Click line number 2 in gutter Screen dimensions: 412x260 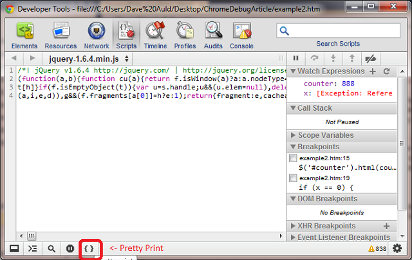tap(11, 79)
